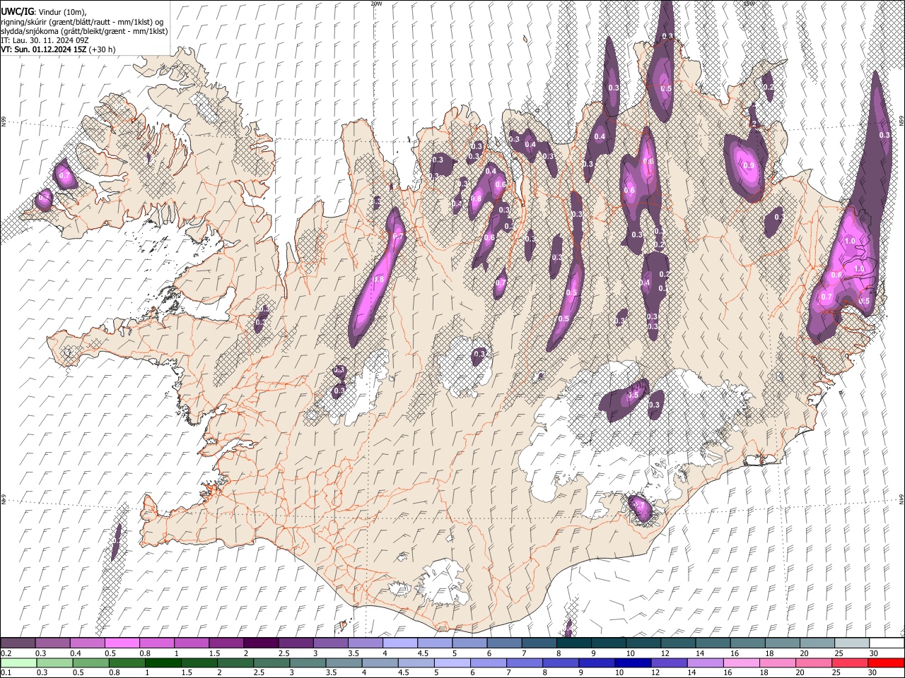Click the pale green bottom swatch starting at 0.1
Viewport: 905px width, 678px height.
[x=18, y=662]
